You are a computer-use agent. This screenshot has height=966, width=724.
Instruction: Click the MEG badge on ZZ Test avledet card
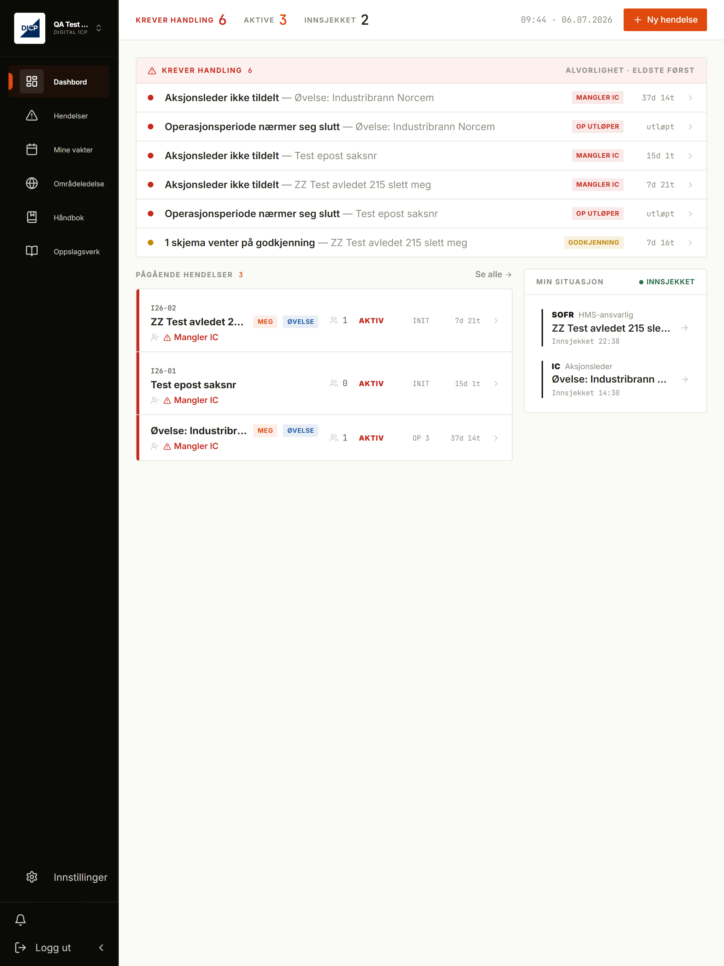click(265, 321)
